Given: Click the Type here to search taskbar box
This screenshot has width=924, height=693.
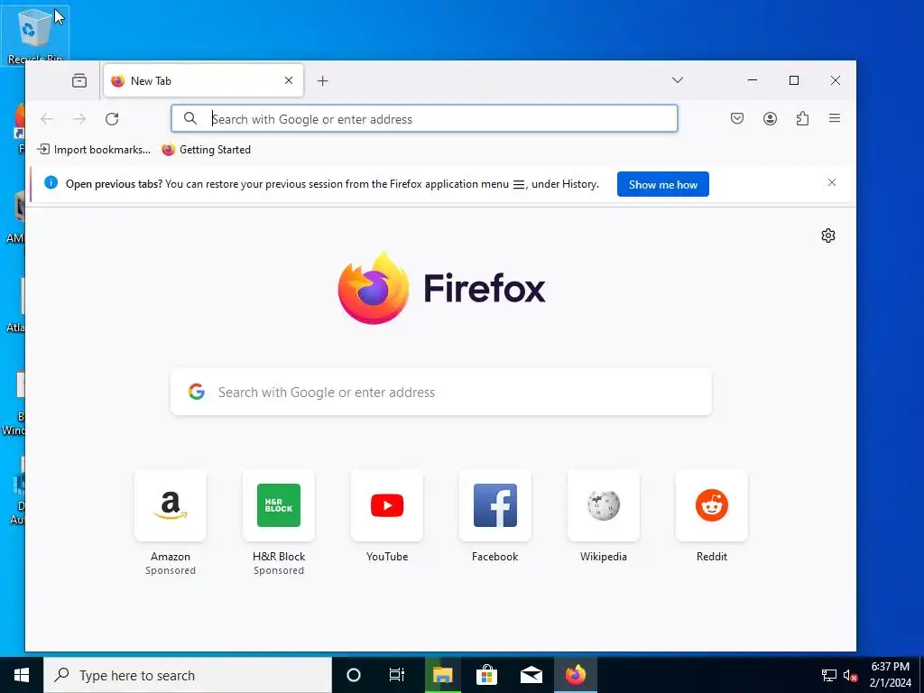Looking at the screenshot, I should tap(188, 675).
